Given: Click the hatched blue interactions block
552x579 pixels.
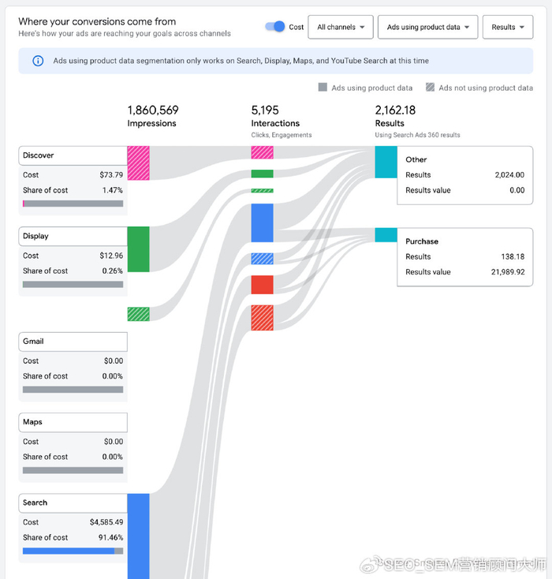Looking at the screenshot, I should coord(262,258).
